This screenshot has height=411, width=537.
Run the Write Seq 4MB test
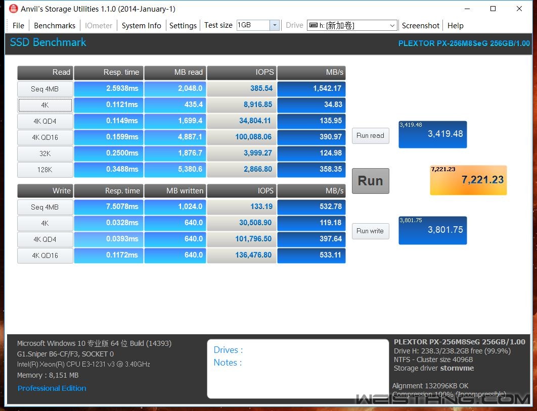pos(45,207)
